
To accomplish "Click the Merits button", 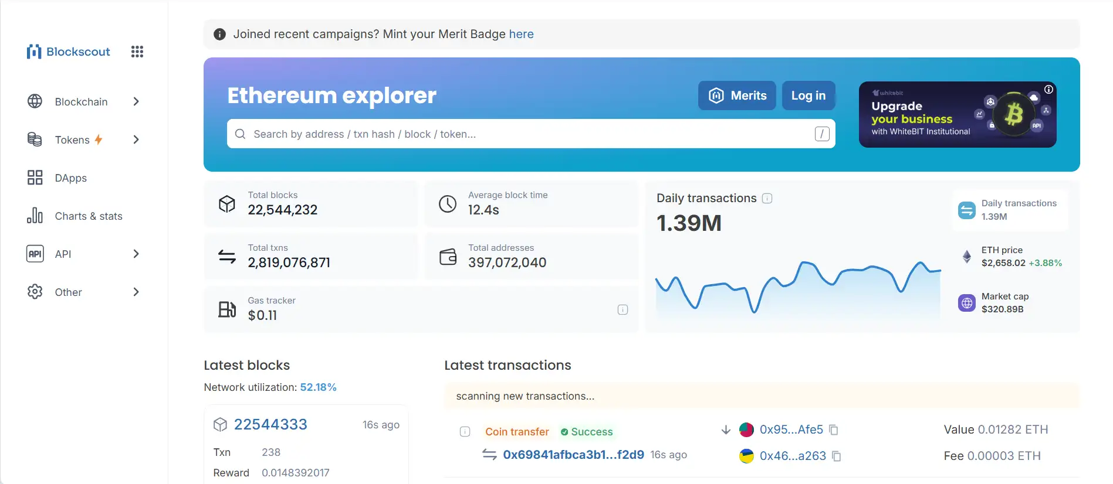I will click(x=737, y=96).
